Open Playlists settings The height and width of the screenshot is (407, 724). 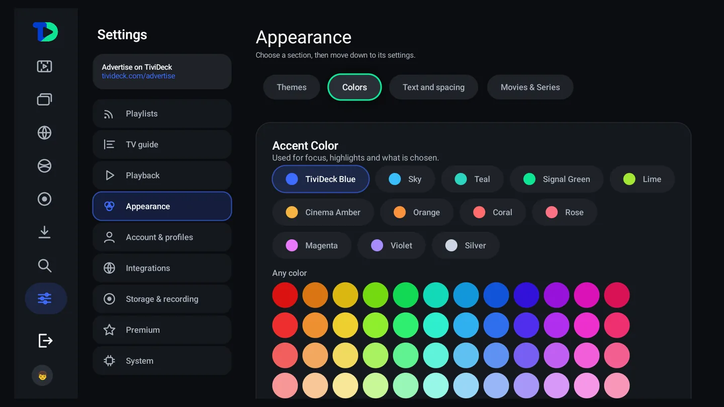(162, 114)
